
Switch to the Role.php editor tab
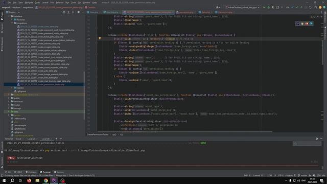pyautogui.click(x=205, y=12)
